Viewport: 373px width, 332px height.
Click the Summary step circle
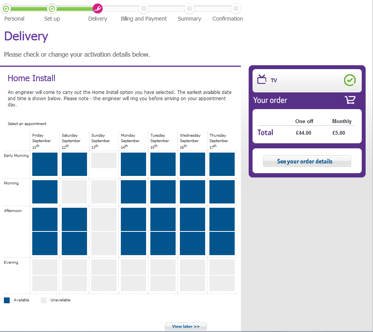pos(189,8)
